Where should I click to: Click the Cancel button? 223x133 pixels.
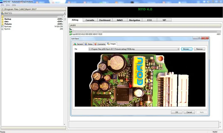coord(189,112)
